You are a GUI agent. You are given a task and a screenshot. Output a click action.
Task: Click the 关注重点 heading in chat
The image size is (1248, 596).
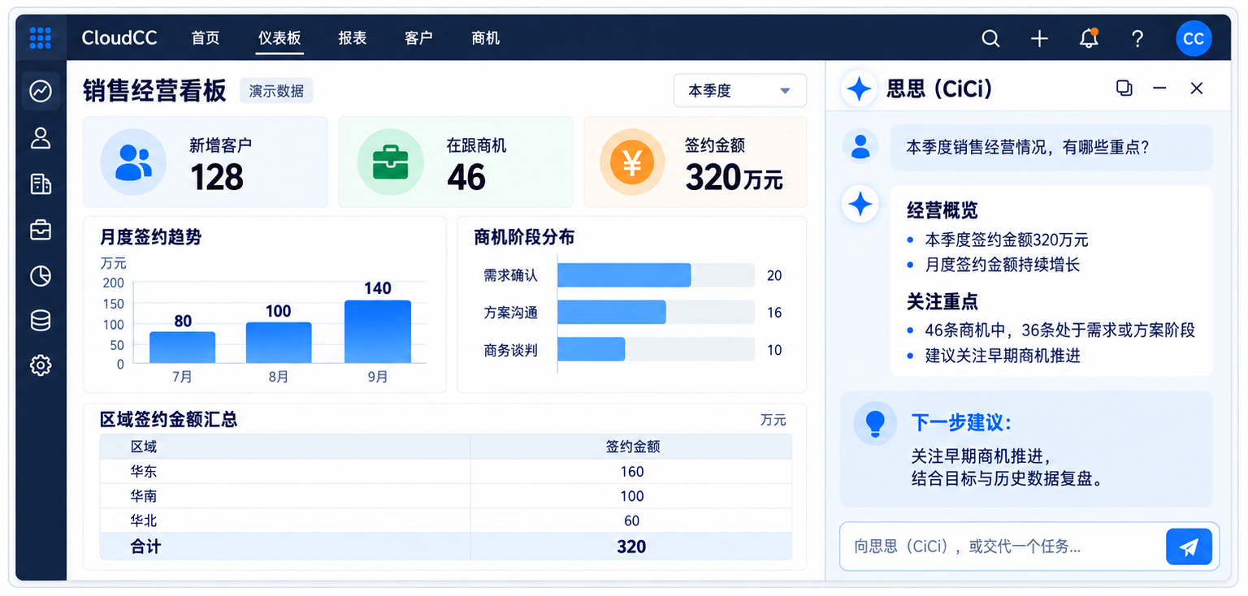942,302
